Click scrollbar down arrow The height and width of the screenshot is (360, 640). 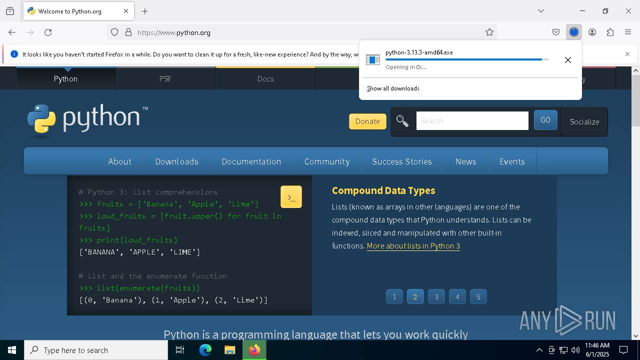click(x=635, y=336)
